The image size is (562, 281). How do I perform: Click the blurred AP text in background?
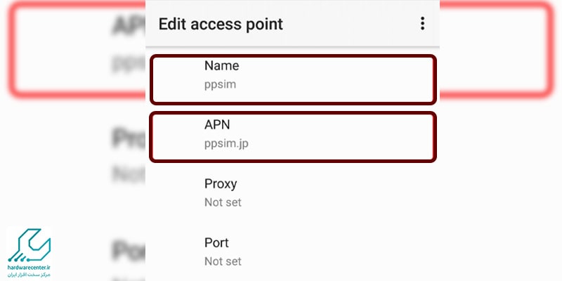[x=129, y=26]
